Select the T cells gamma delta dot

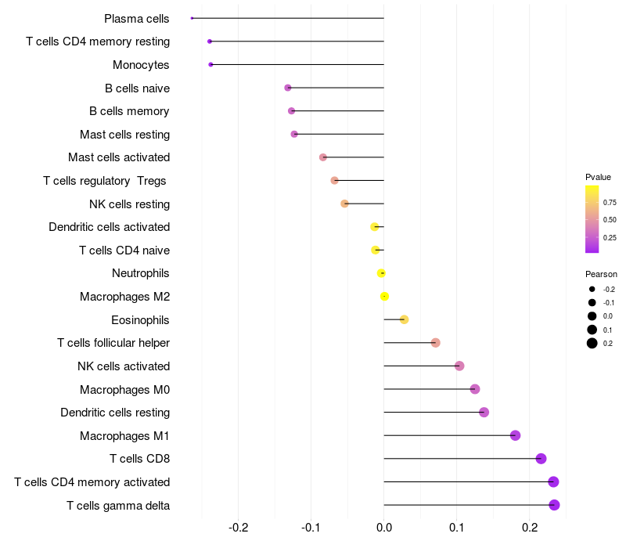click(x=554, y=505)
